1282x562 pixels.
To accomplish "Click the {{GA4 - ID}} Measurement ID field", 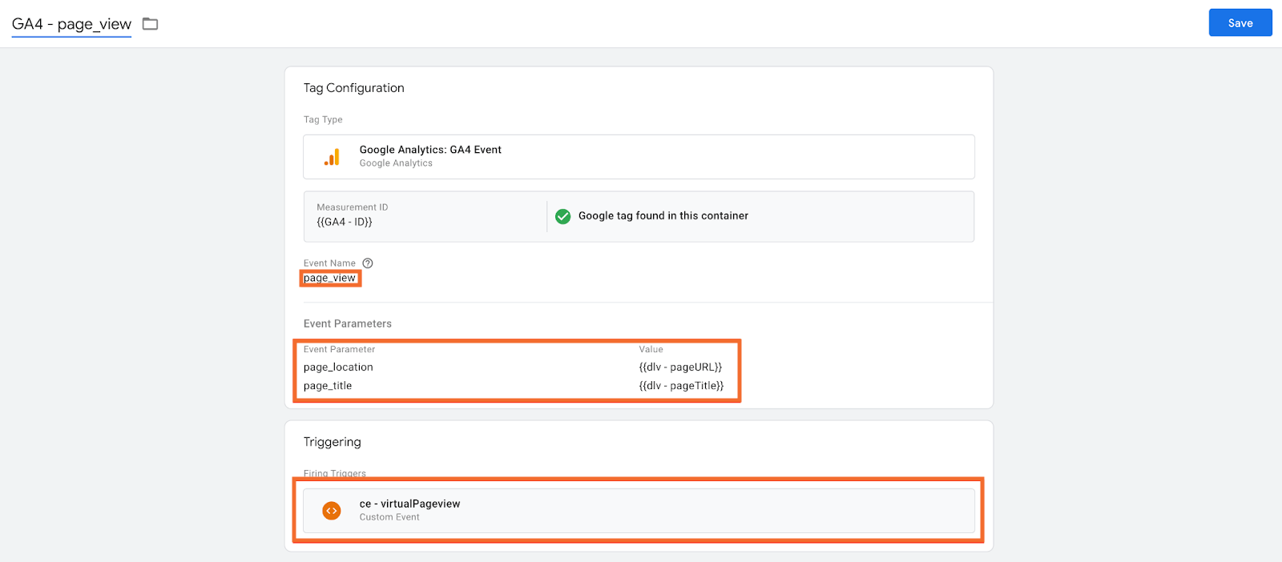I will pos(425,216).
